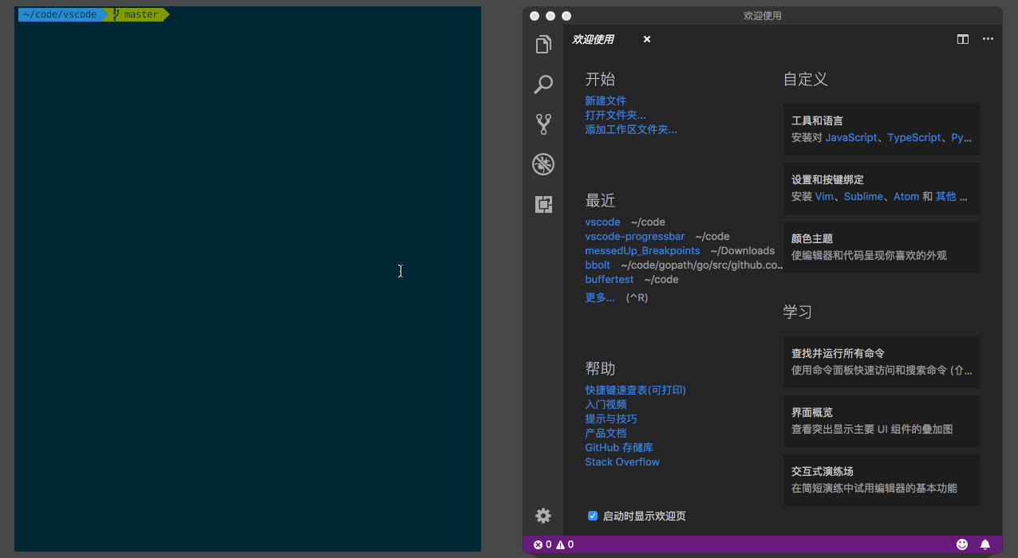1018x558 pixels.
Task: Click the 打开文件夹... link
Action: (615, 115)
